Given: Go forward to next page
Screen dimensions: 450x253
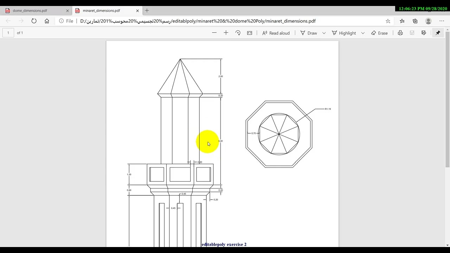Looking at the screenshot, I should (x=21, y=21).
